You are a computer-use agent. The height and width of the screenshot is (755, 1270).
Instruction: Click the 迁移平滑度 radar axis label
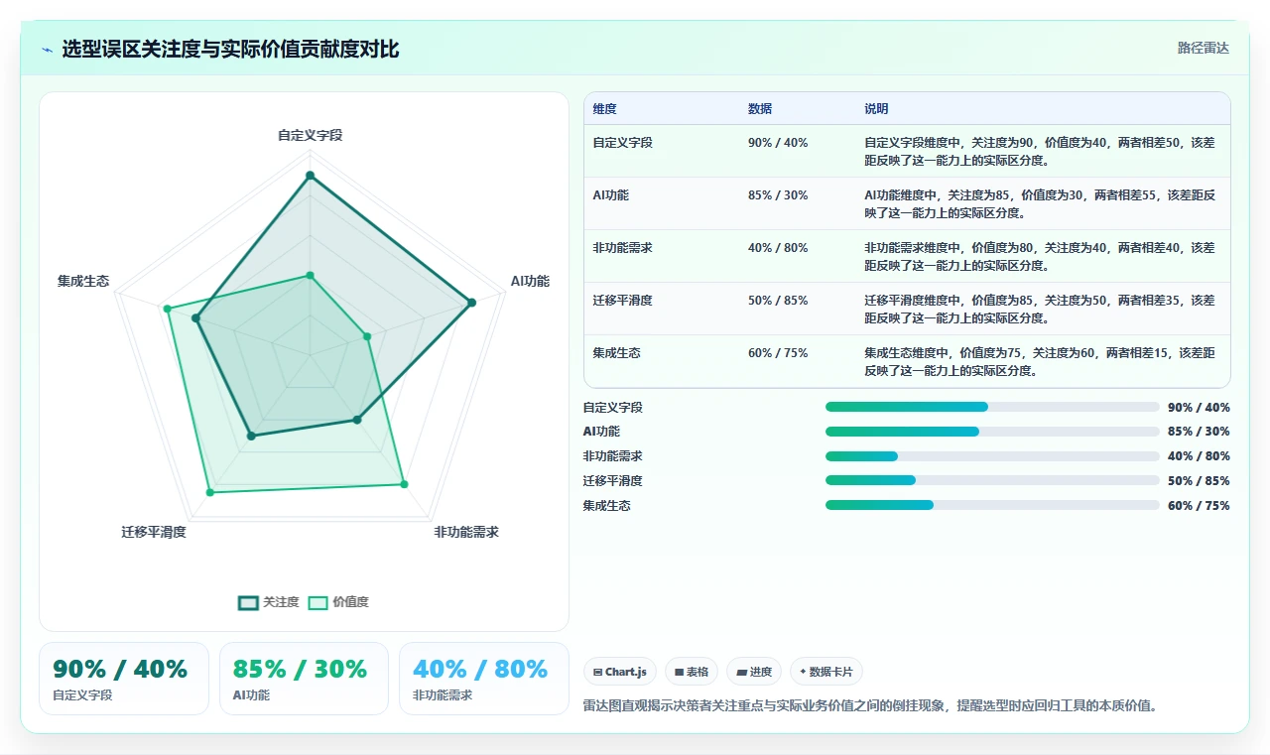point(154,533)
